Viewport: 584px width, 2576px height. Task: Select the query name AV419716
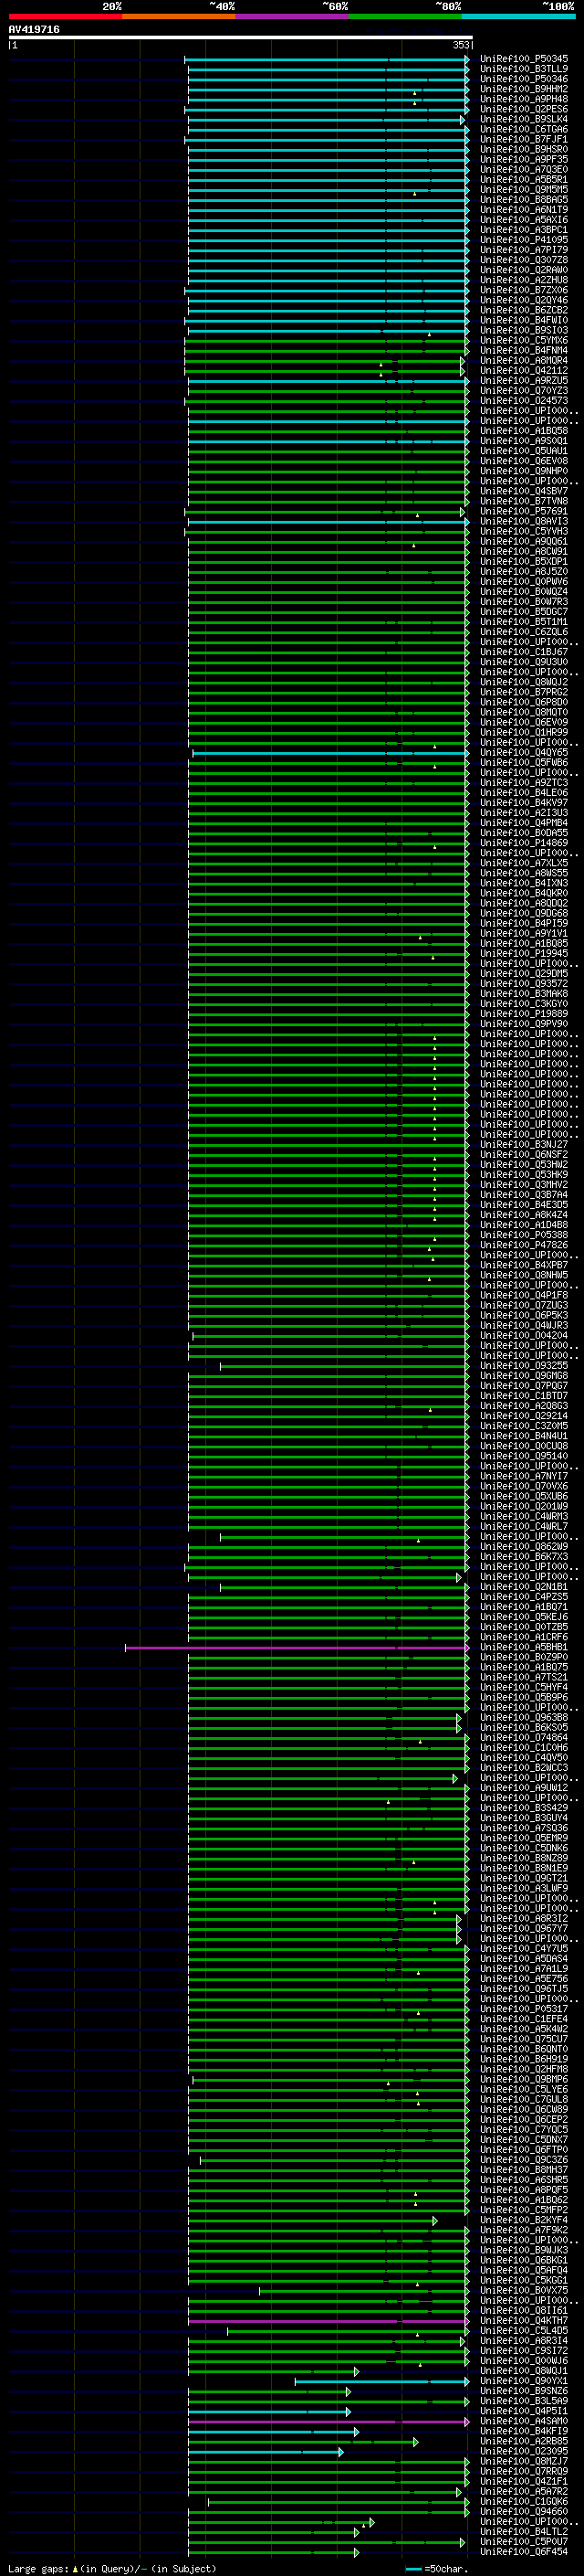[34, 29]
